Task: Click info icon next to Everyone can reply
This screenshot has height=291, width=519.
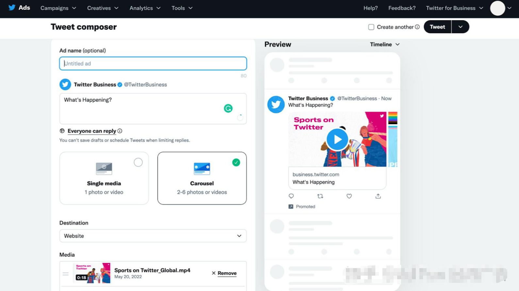Action: pyautogui.click(x=120, y=131)
